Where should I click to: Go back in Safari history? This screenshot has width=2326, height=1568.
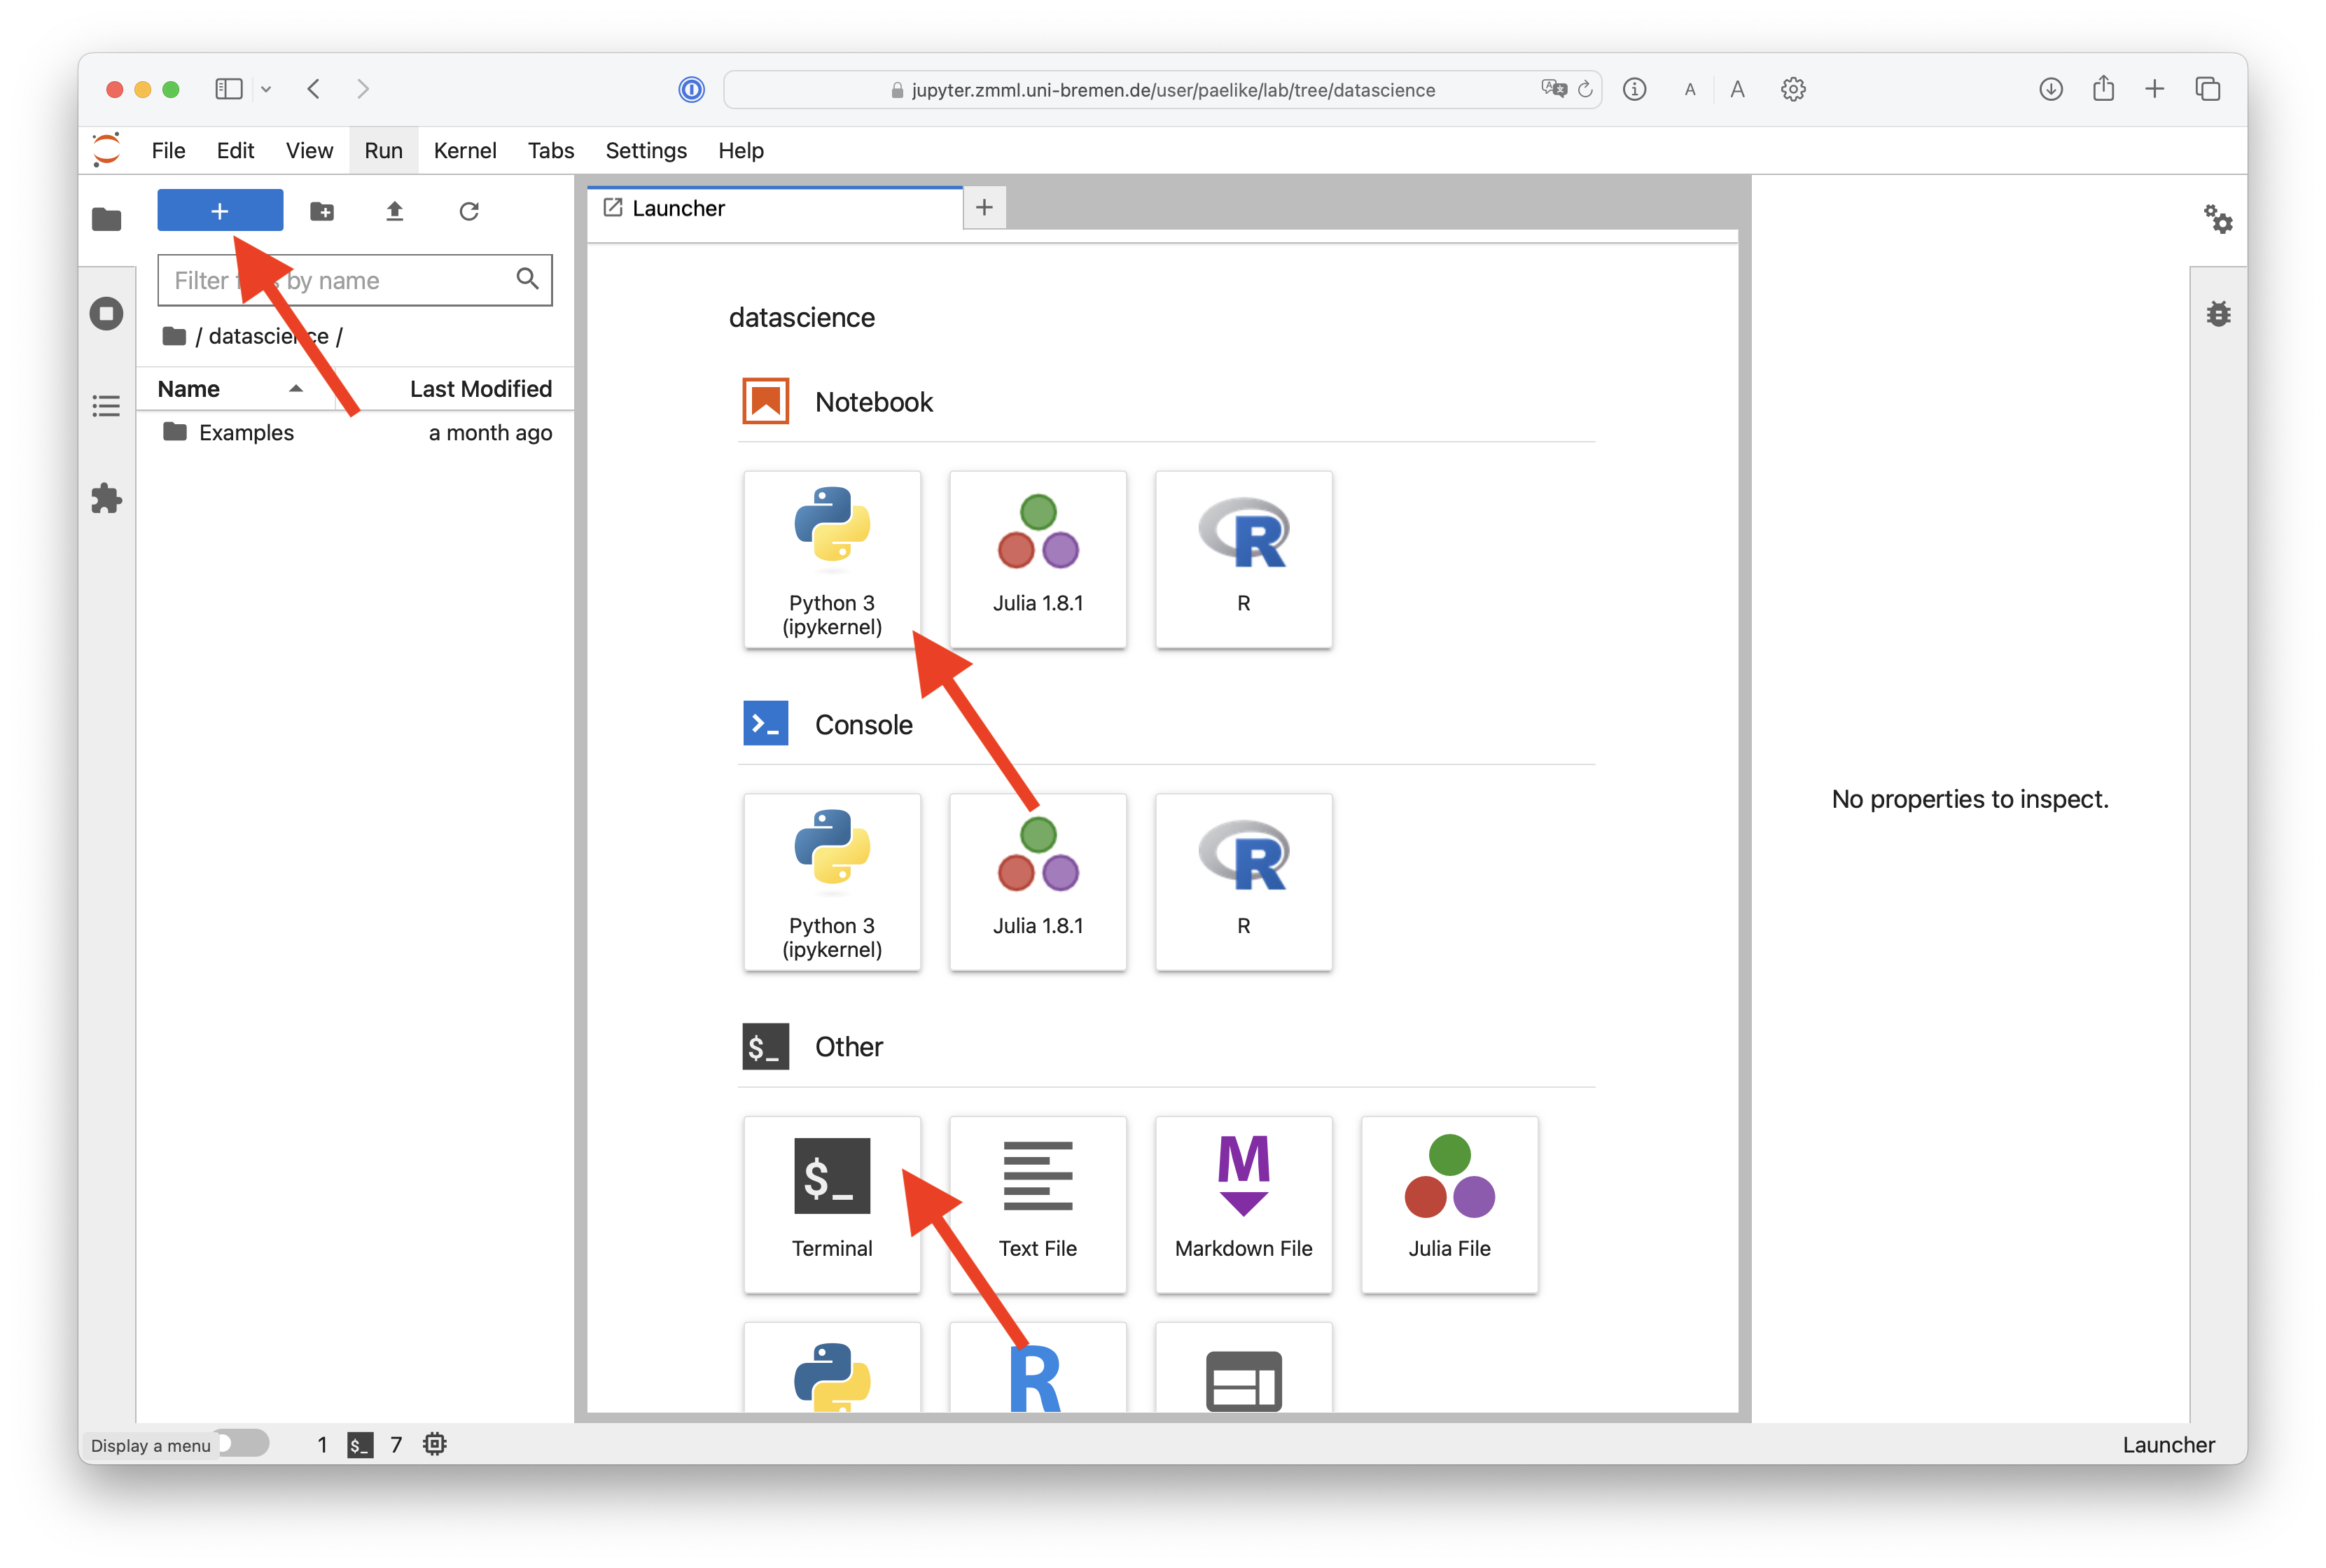314,89
